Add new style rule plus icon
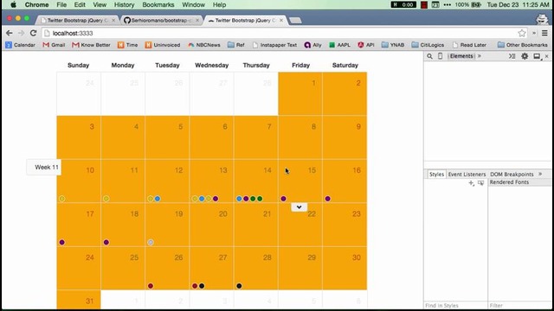Screen dimensions: 554x311 [x=471, y=182]
